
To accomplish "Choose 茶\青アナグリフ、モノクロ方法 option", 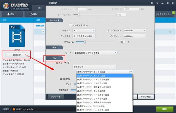I will tap(104, 106).
